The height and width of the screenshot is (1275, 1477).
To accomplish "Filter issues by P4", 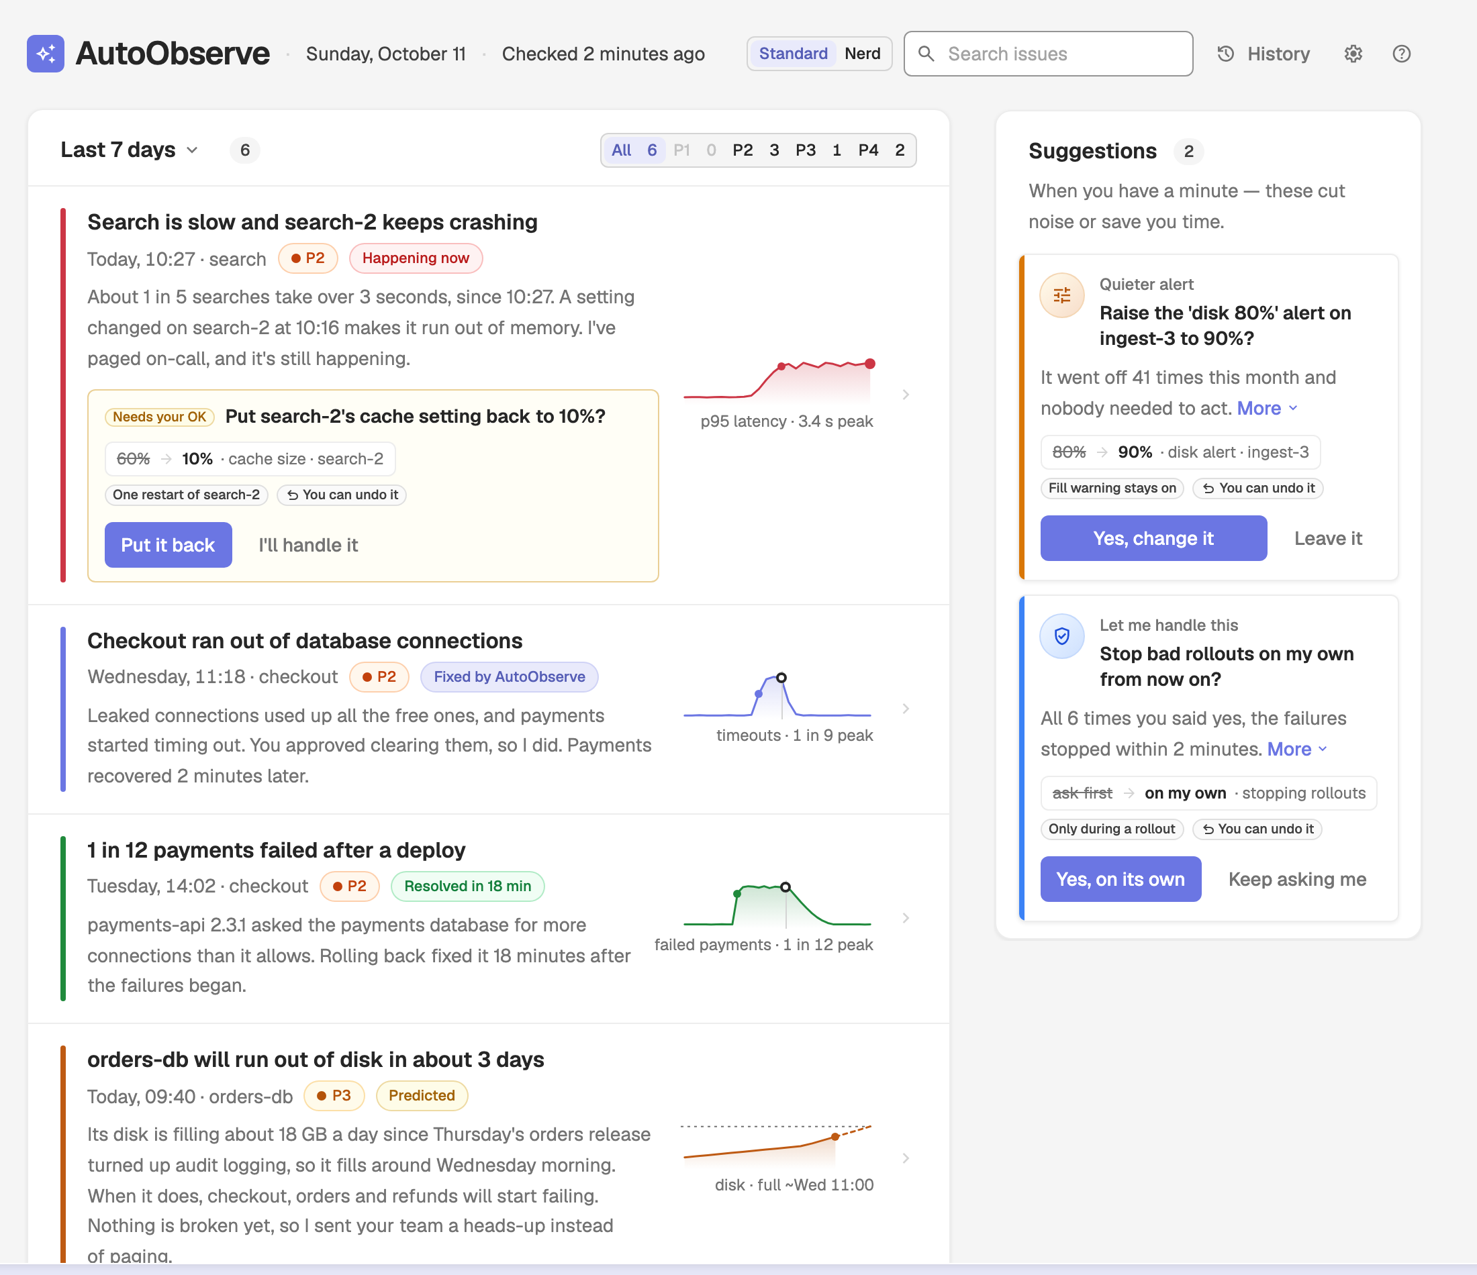I will tap(882, 150).
